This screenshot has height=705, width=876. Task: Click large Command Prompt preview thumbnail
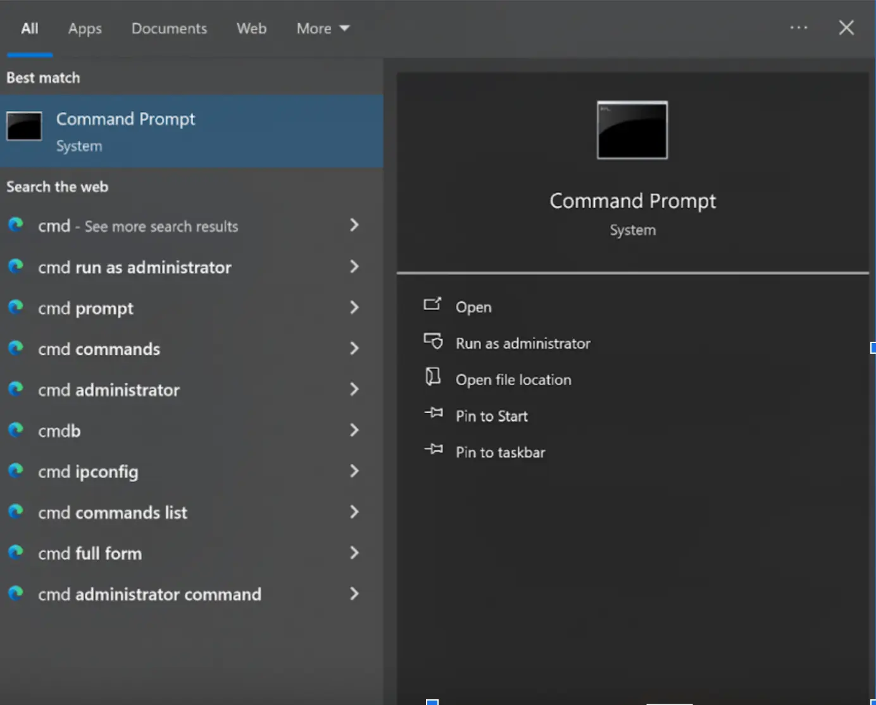pos(632,130)
